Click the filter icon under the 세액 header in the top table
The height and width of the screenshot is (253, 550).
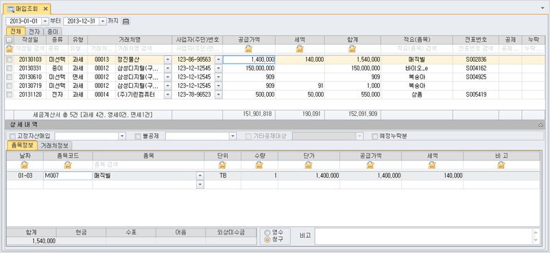(300, 49)
